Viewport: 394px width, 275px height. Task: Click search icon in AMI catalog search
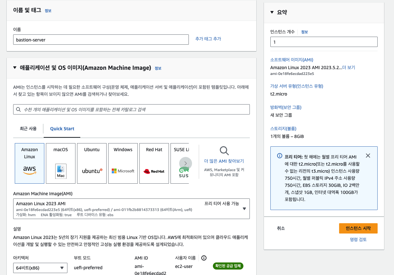(x=19, y=110)
